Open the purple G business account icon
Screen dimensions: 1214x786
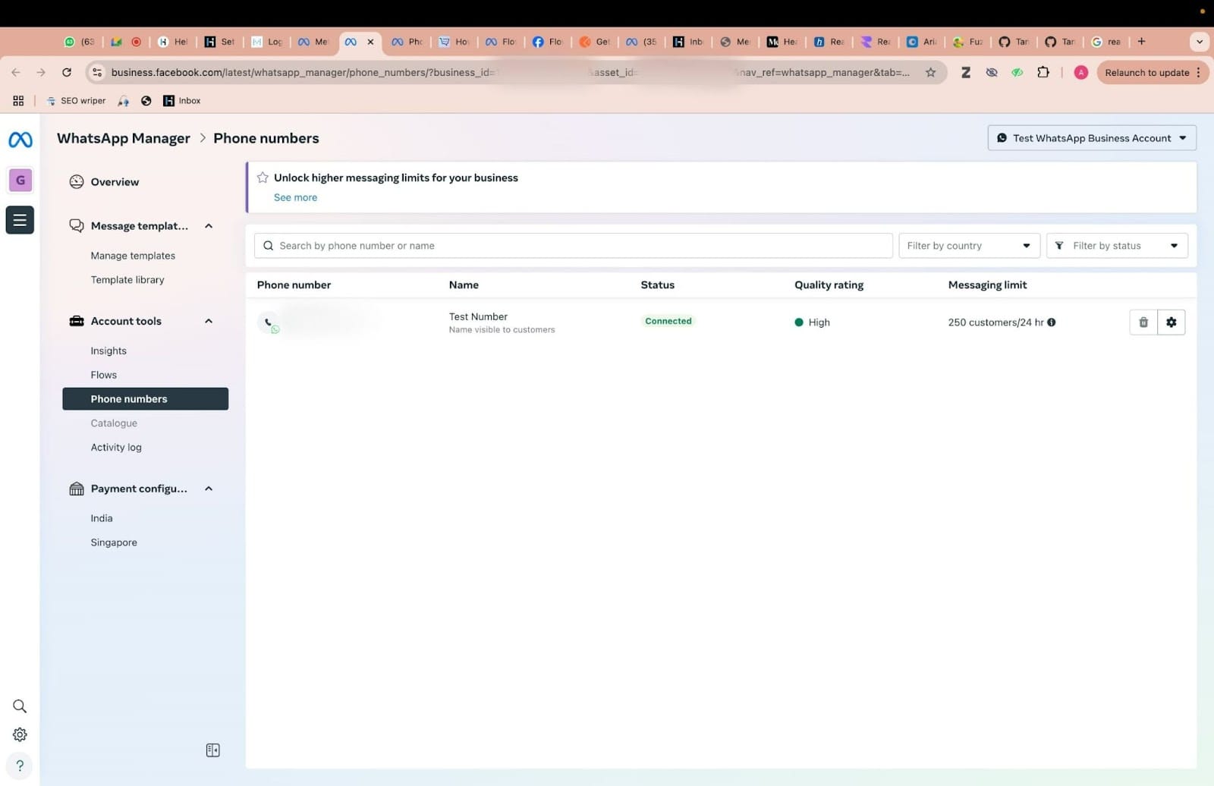tap(20, 180)
